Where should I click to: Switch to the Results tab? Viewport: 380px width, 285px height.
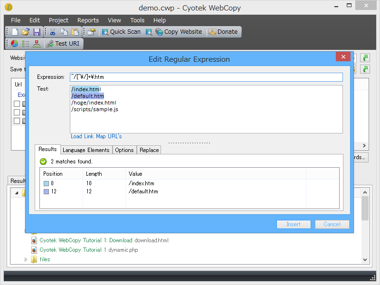(x=47, y=149)
